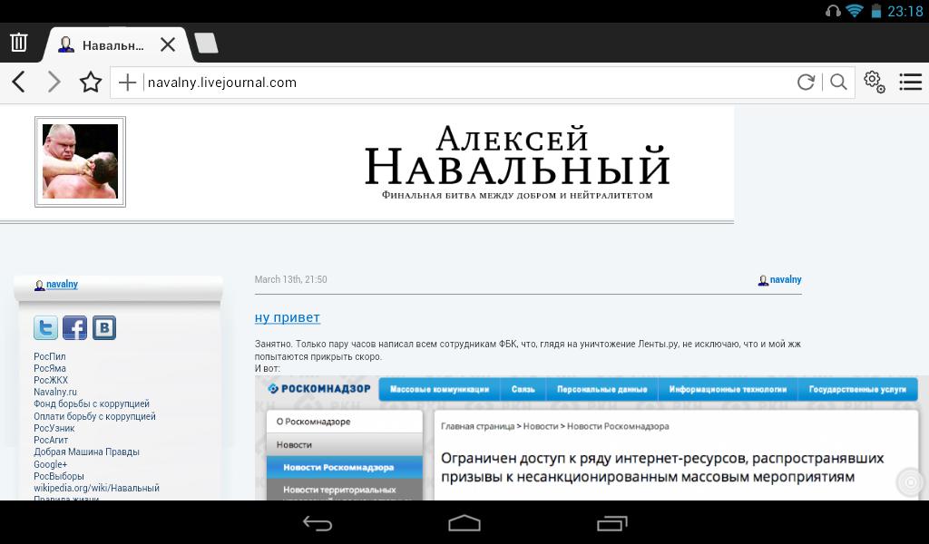This screenshot has height=544, width=929.
Task: Click the Роскомнадзор logo in screenshot
Action: [319, 389]
